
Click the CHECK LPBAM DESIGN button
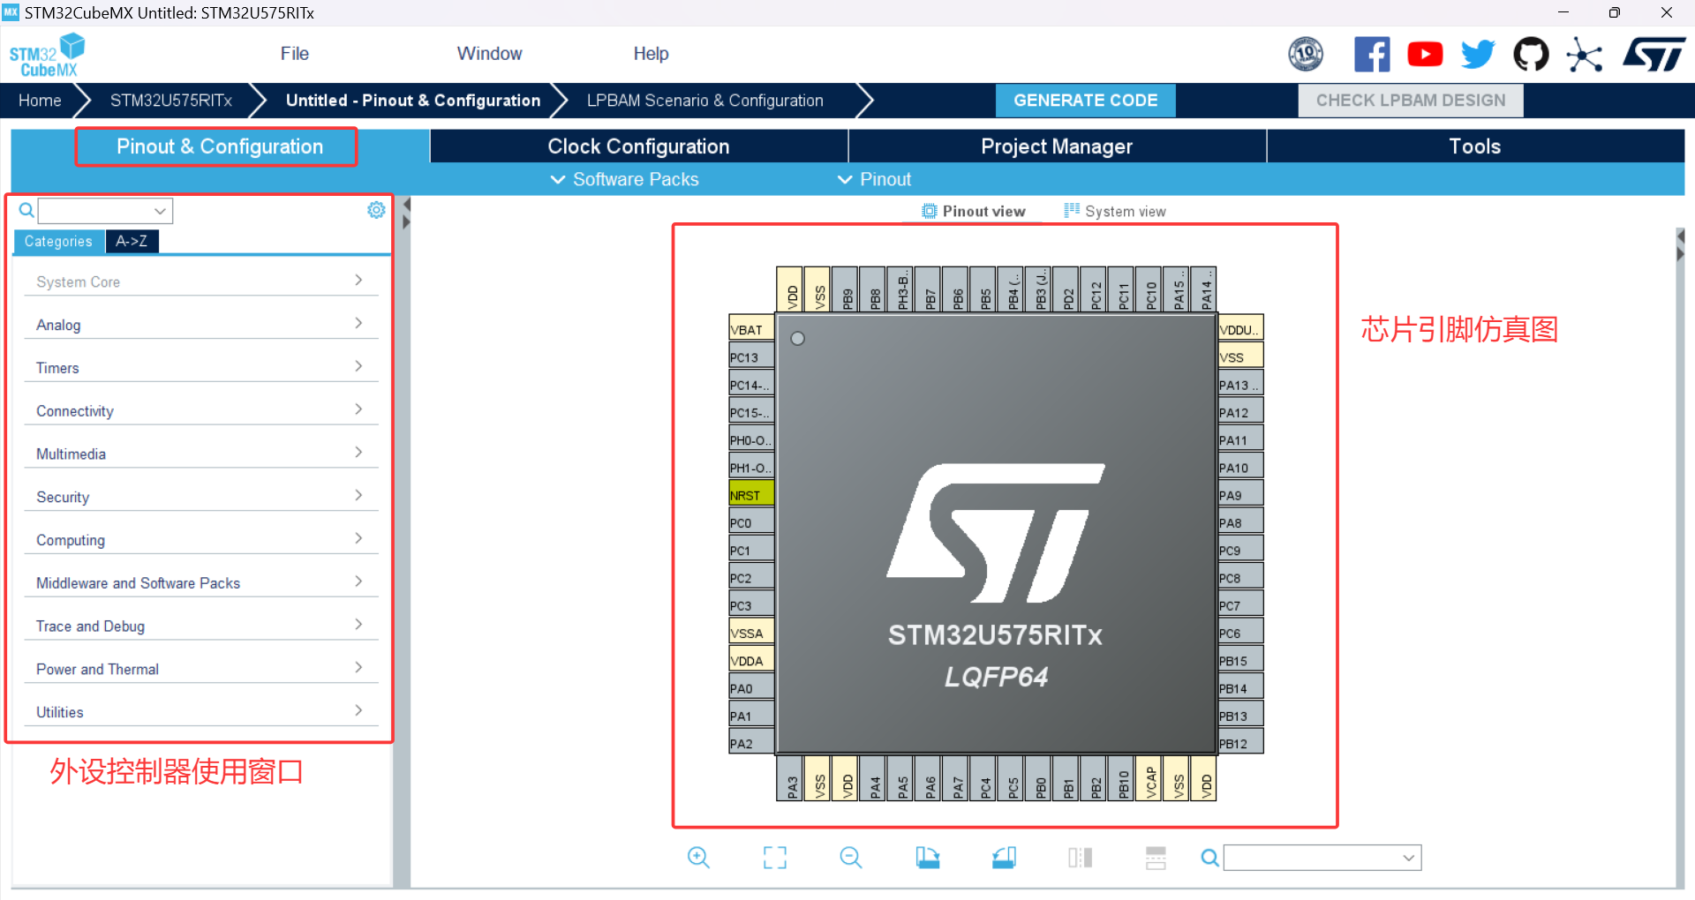click(1411, 101)
